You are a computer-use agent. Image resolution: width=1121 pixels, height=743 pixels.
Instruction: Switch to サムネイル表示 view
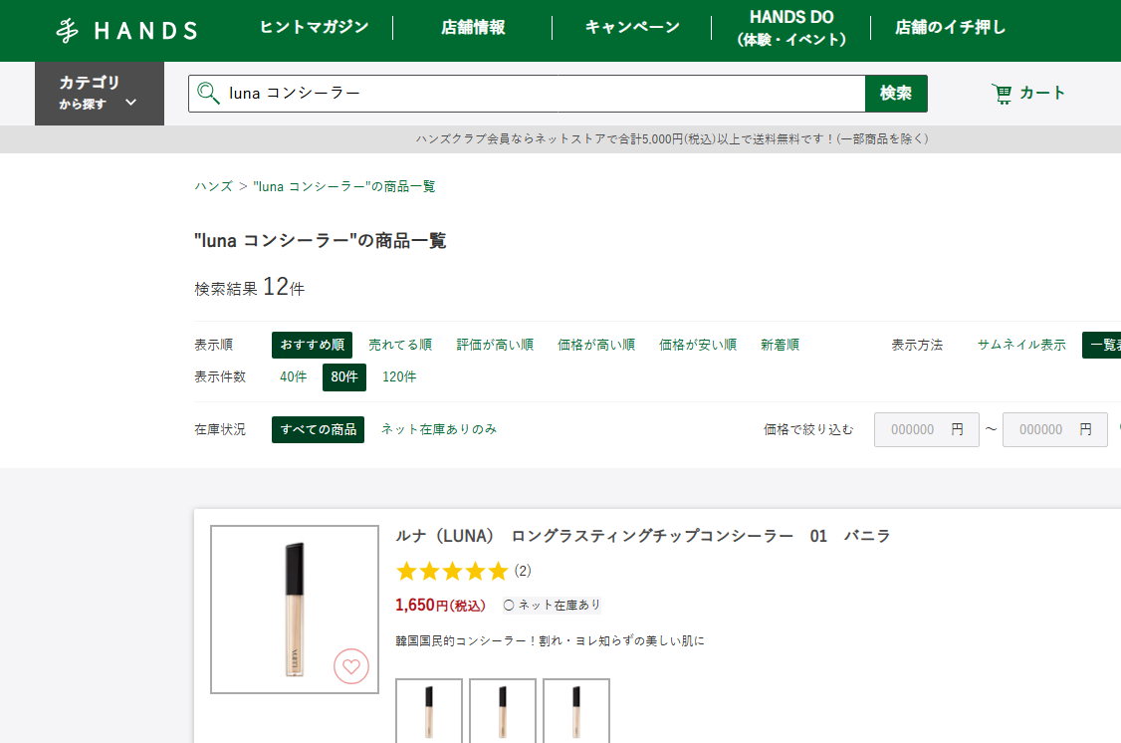1021,345
